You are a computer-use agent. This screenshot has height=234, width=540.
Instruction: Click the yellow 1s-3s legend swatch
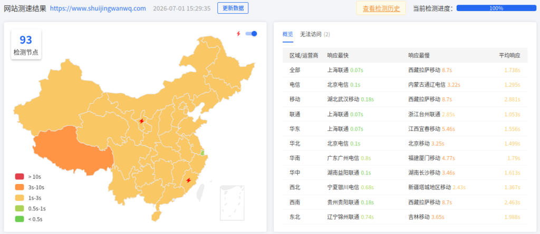tap(20, 198)
